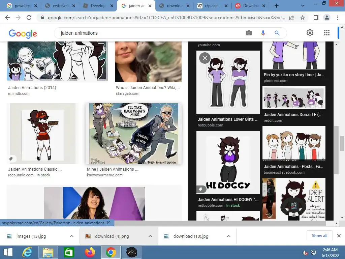The height and width of the screenshot is (259, 345).
Task: Open Mine | Jaiden Animations knowyourmeme link
Action: pyautogui.click(x=113, y=169)
